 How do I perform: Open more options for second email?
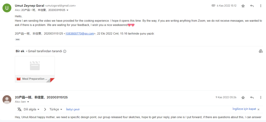[261, 97]
